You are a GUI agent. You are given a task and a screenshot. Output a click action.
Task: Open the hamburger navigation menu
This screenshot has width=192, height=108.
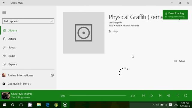pyautogui.click(x=4, y=12)
